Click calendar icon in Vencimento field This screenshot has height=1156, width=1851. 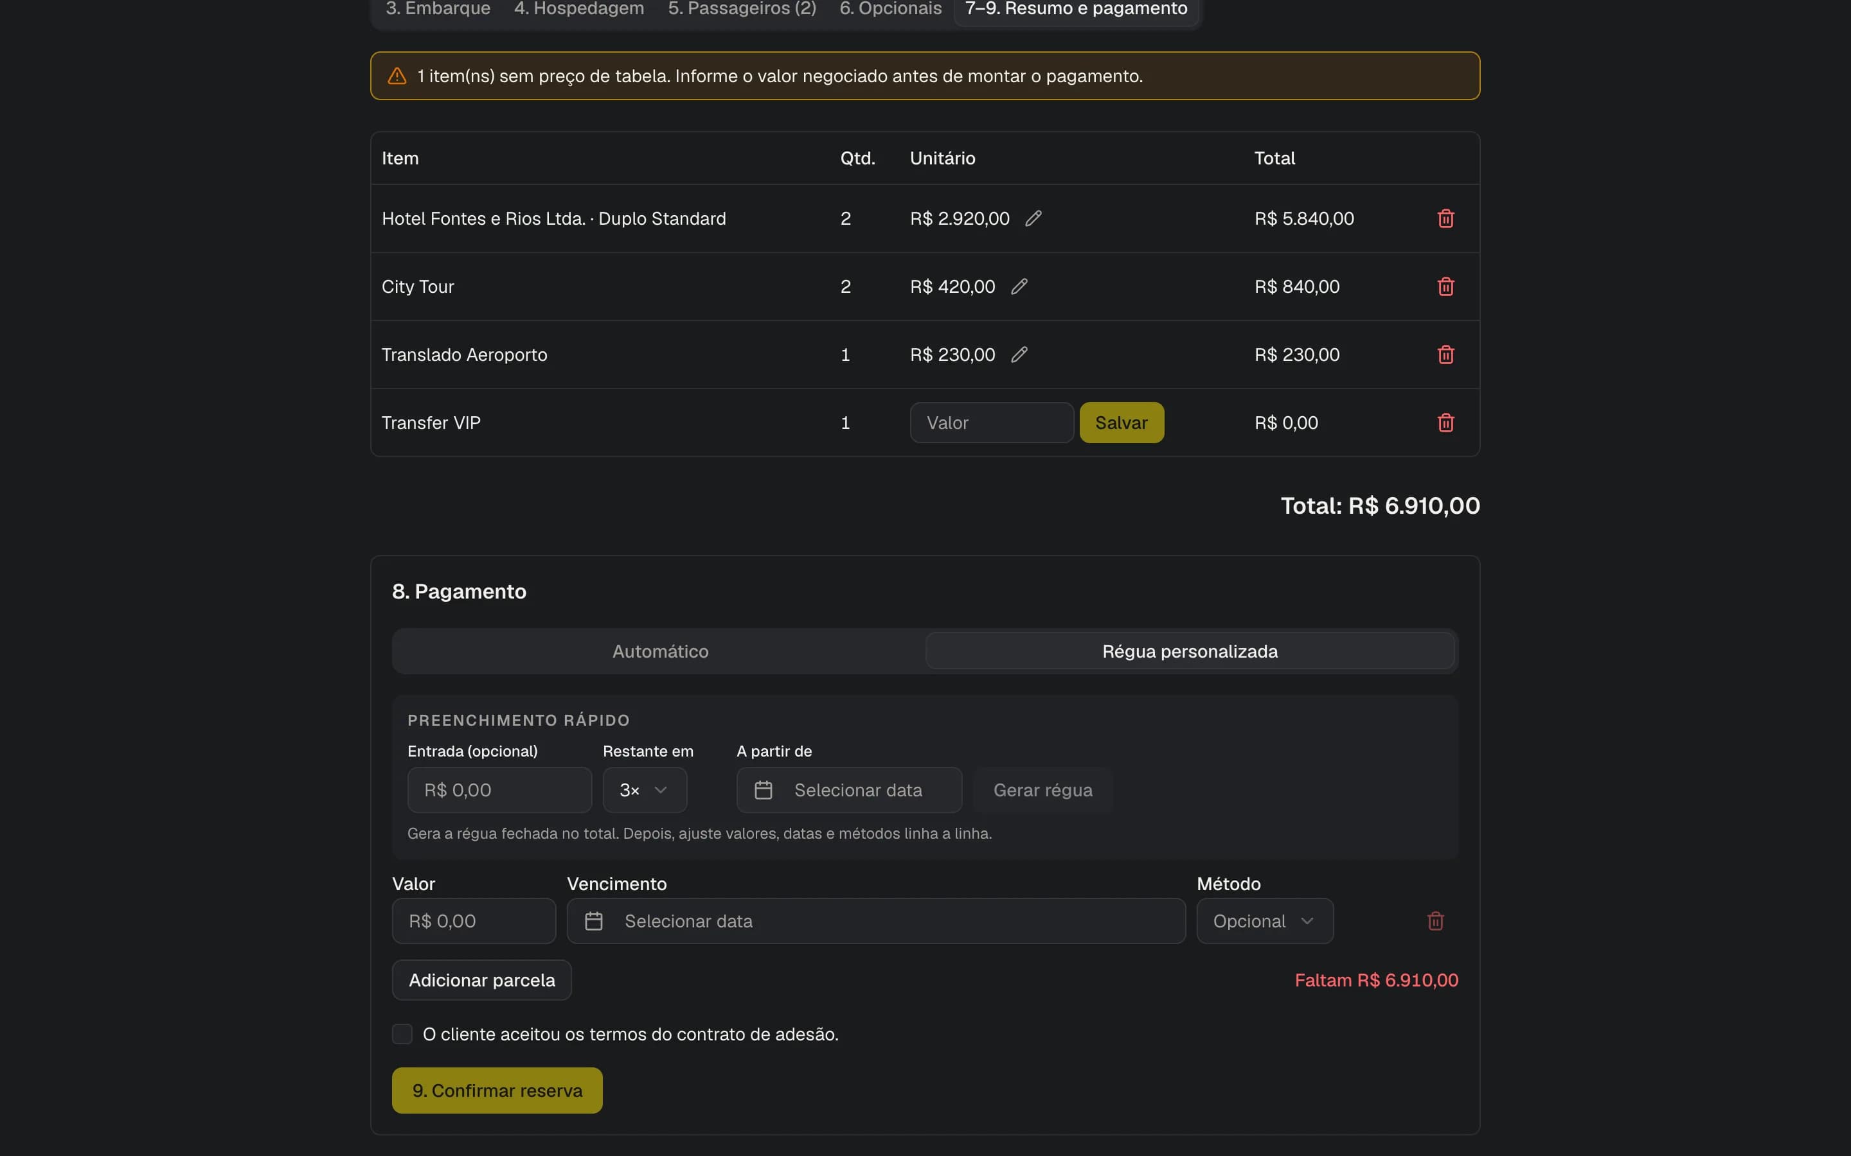(594, 920)
